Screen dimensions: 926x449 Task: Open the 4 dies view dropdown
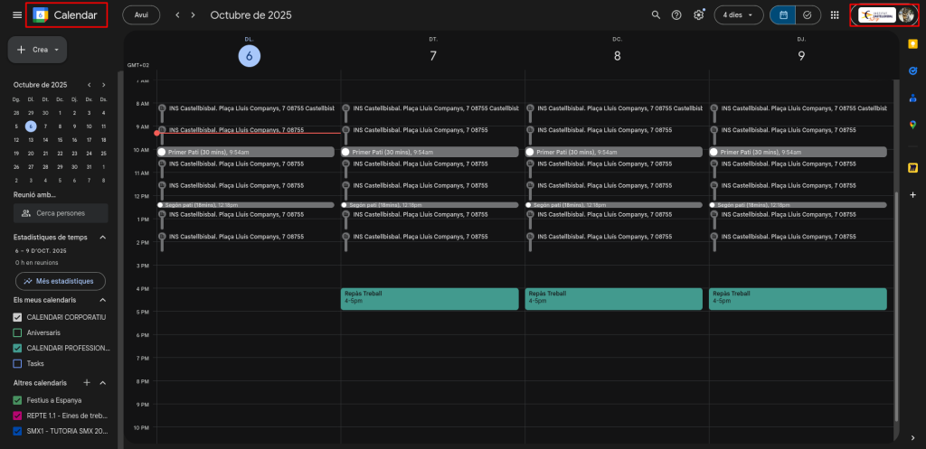pos(738,15)
